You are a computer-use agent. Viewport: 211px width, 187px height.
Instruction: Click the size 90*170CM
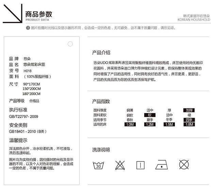pos(32,84)
